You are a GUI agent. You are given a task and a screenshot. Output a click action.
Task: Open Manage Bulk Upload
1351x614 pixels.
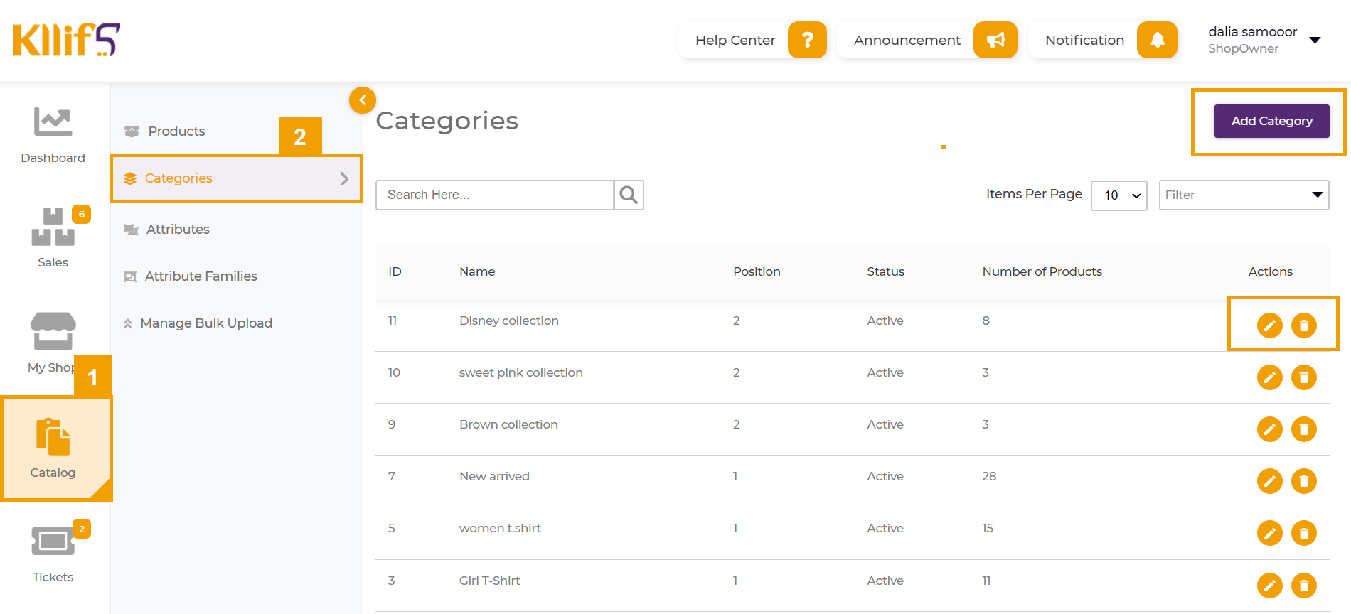coord(206,323)
